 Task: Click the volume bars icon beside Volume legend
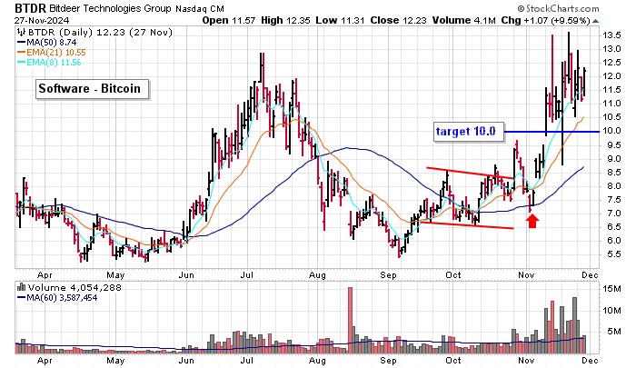21,288
